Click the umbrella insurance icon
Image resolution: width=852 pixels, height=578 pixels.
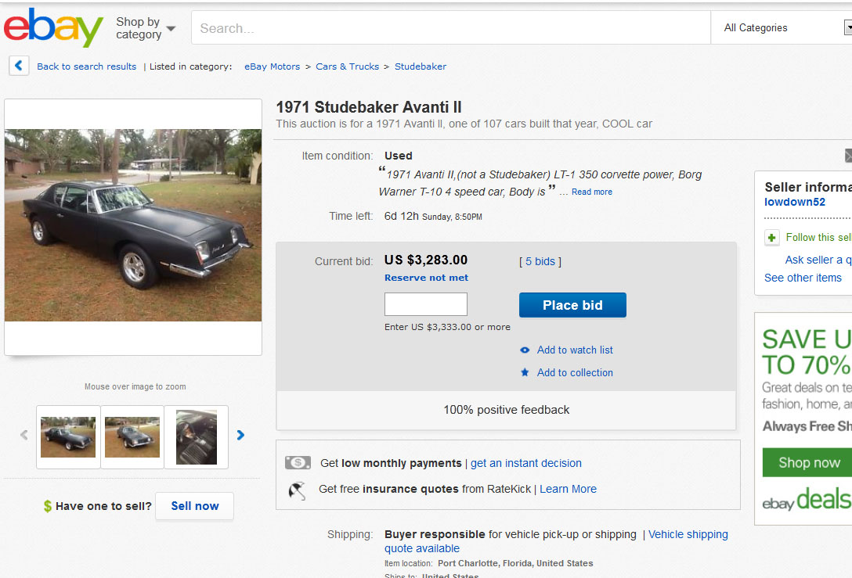(x=298, y=490)
